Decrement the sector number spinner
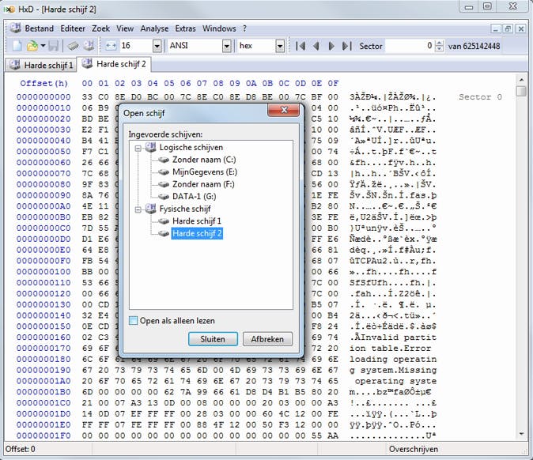The width and height of the screenshot is (533, 460). (x=439, y=49)
